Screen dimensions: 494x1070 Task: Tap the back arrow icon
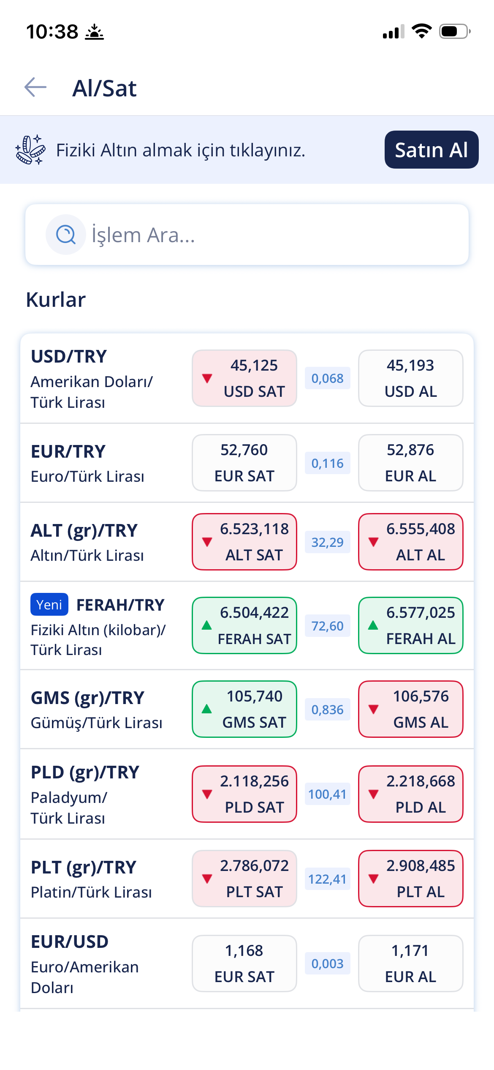point(35,87)
